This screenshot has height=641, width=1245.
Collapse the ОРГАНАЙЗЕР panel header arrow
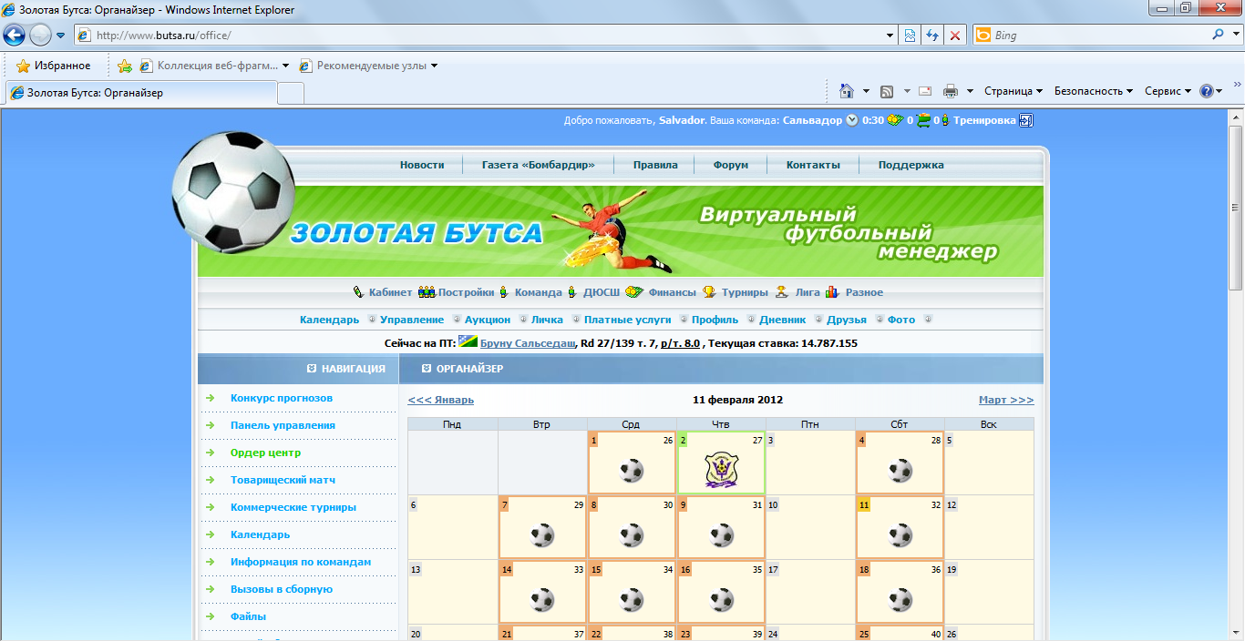[427, 369]
